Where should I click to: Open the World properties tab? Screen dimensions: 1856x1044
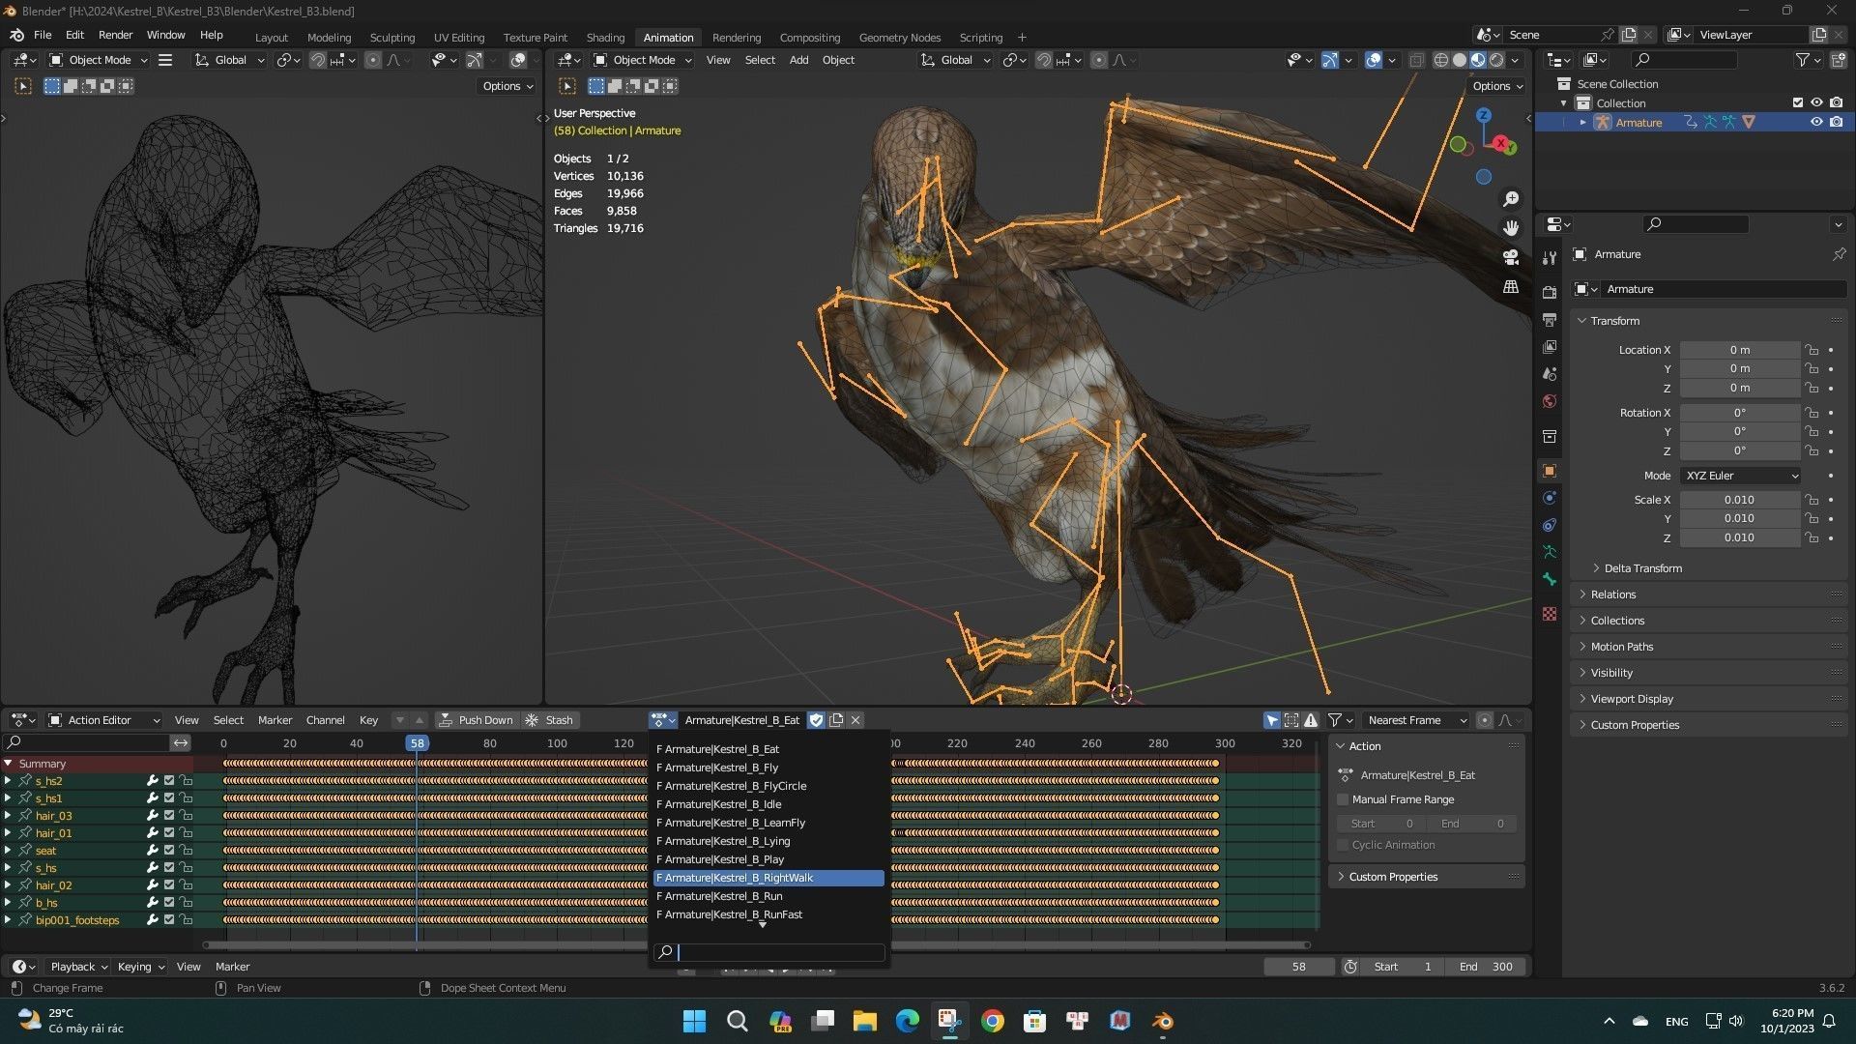click(x=1550, y=401)
